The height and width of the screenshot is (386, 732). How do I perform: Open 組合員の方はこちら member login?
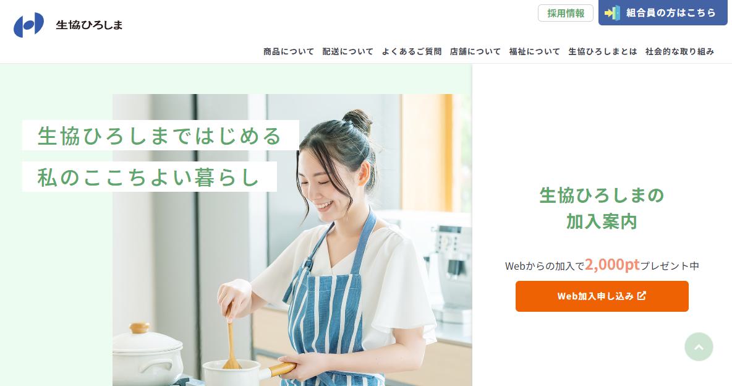click(662, 12)
